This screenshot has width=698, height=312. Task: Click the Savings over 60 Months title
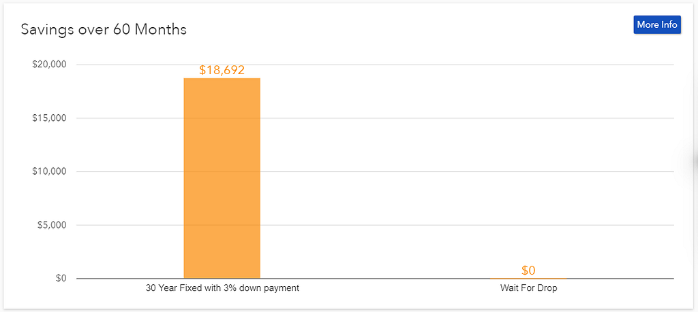(x=104, y=30)
